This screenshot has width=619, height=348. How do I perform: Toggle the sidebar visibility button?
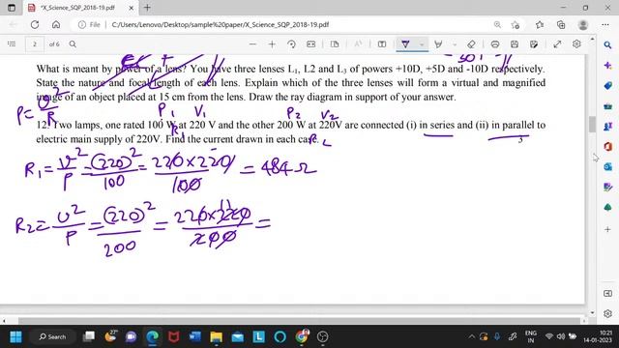(607, 294)
